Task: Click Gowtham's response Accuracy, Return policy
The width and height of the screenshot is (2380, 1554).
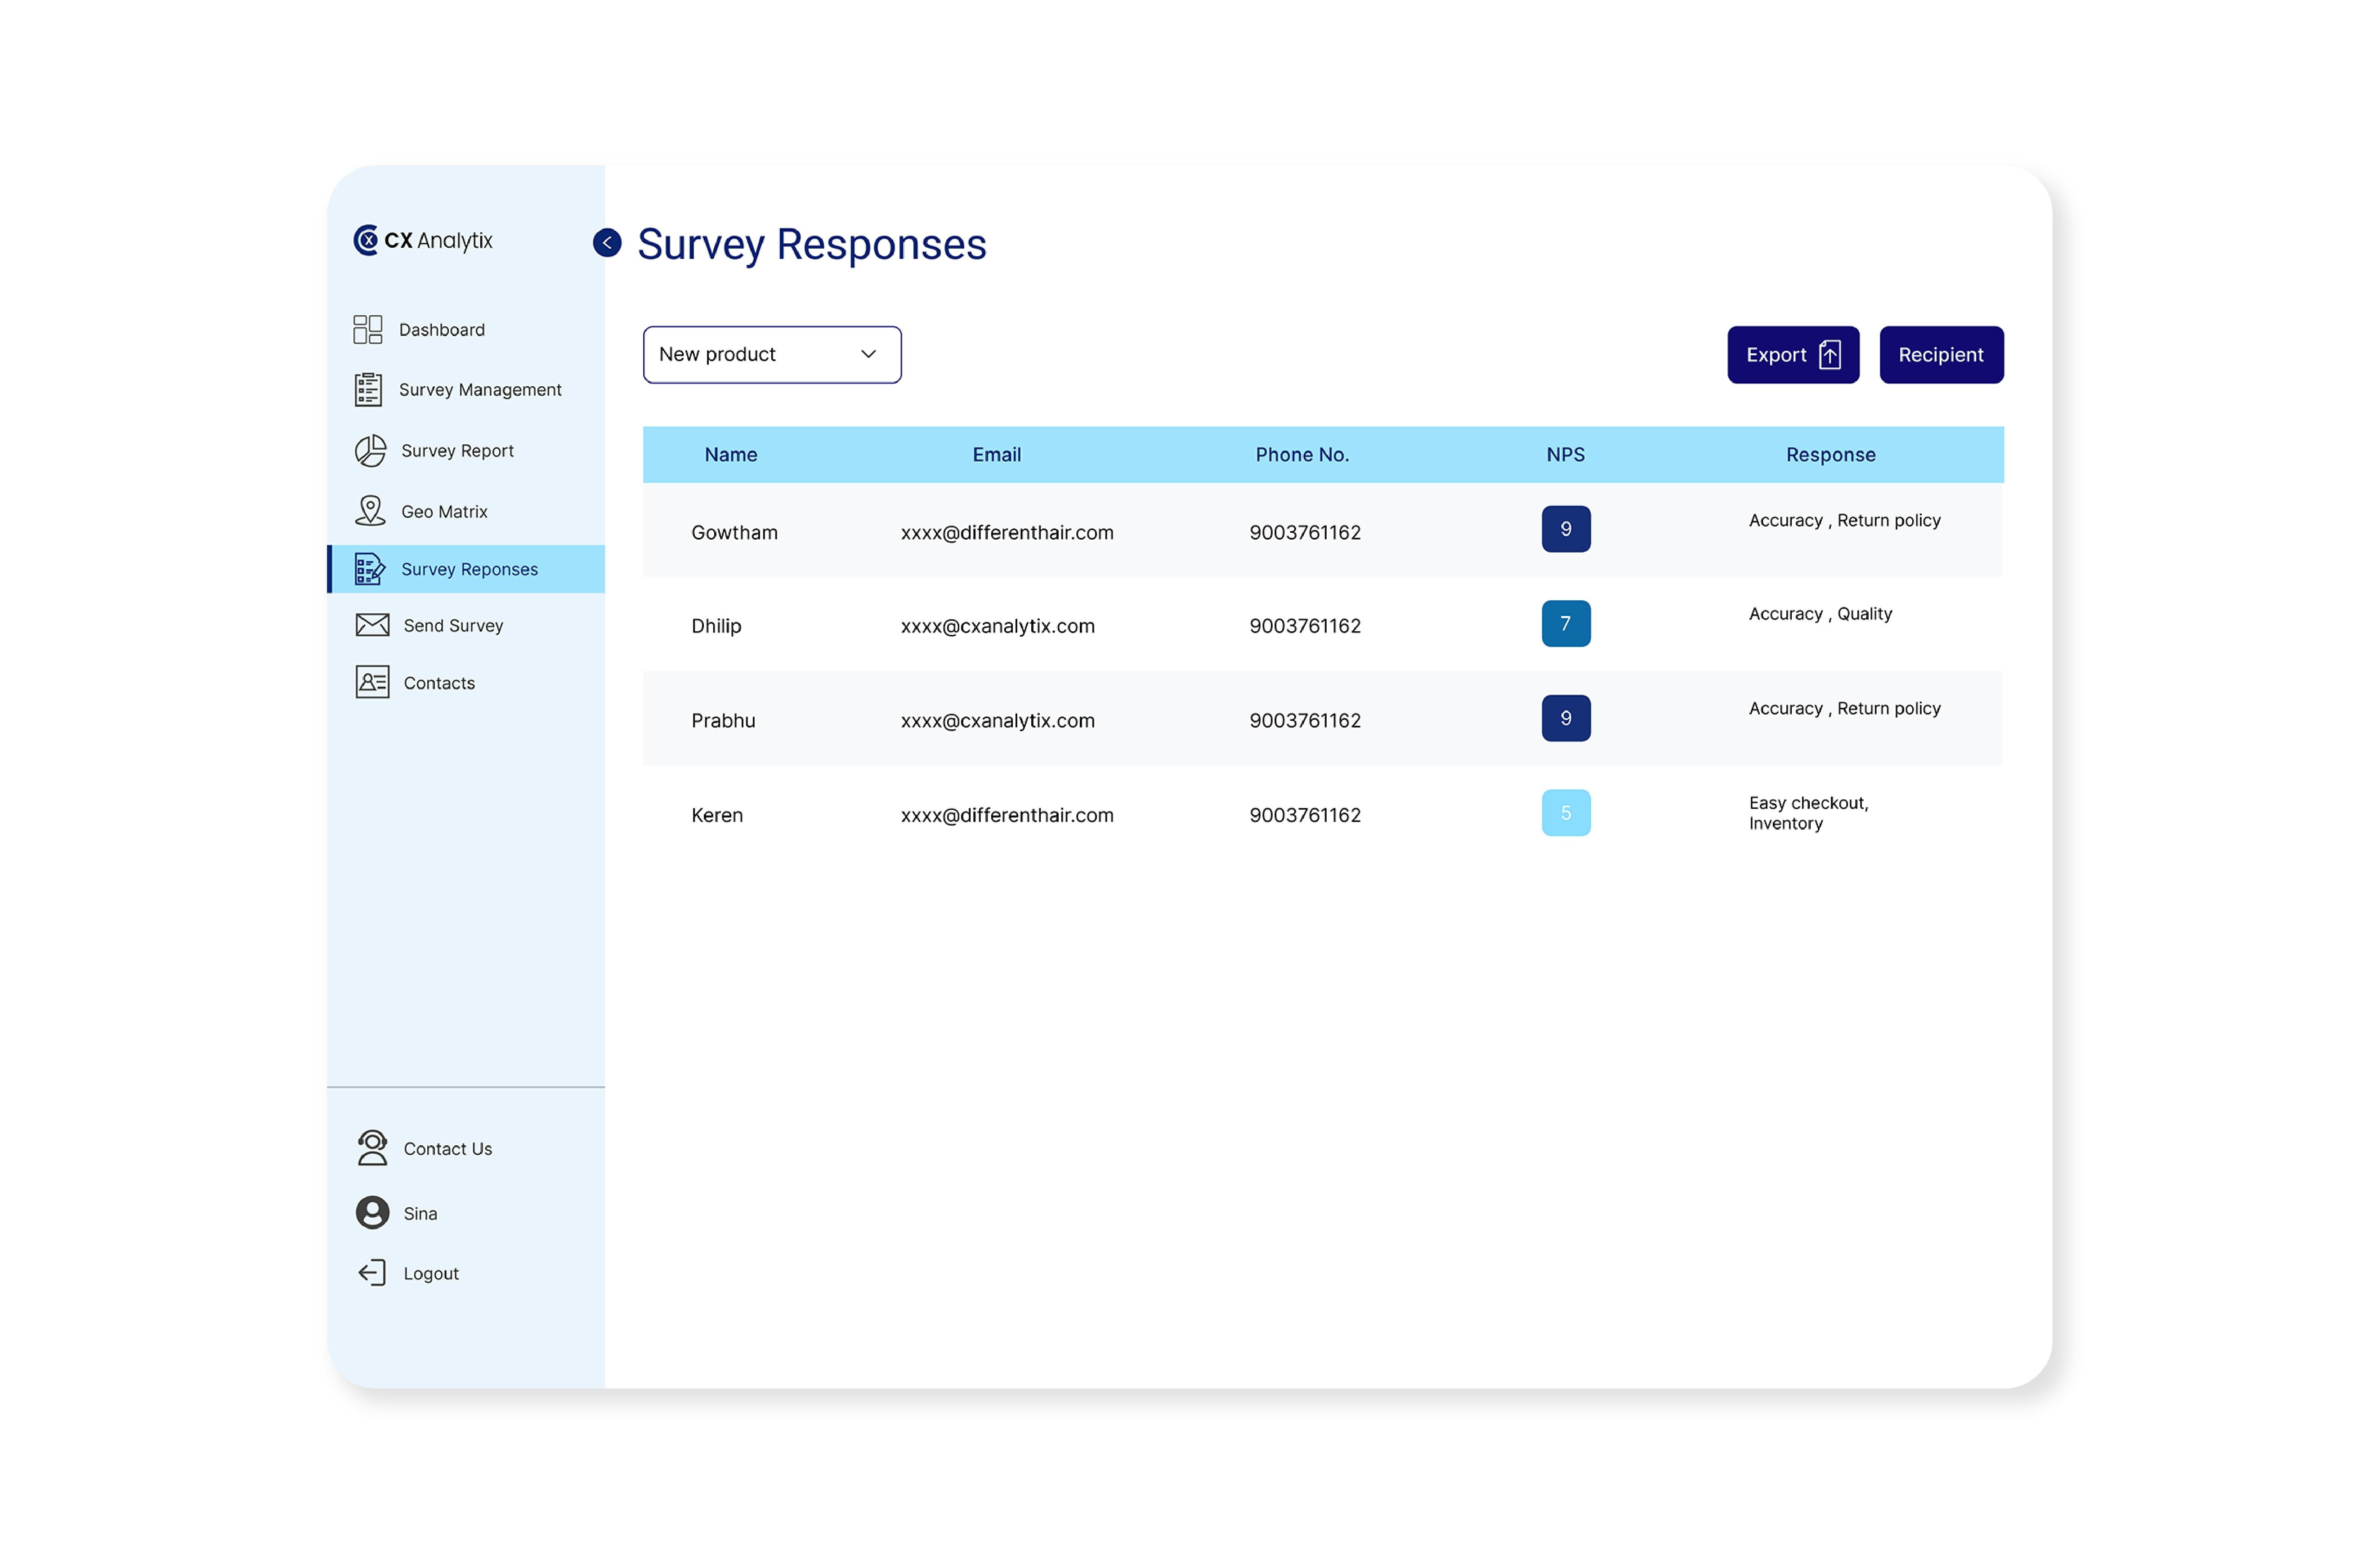Action: pyautogui.click(x=1844, y=521)
